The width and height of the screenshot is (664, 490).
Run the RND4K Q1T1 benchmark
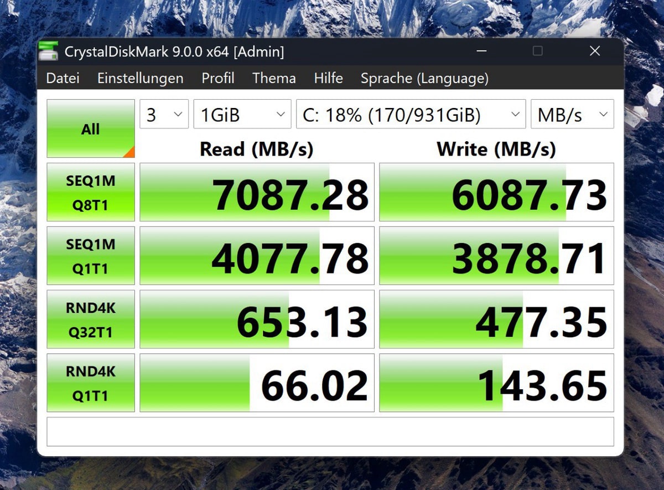[x=91, y=383]
